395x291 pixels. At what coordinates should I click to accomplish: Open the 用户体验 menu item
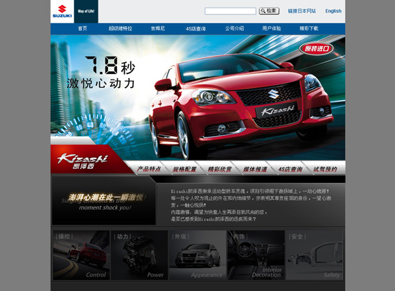pos(272,28)
